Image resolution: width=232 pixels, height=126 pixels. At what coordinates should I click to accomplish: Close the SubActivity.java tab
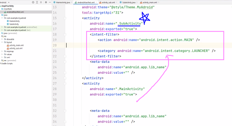(x=137, y=2)
